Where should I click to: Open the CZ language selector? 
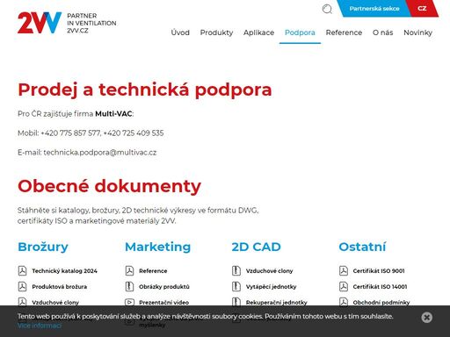[x=422, y=9]
